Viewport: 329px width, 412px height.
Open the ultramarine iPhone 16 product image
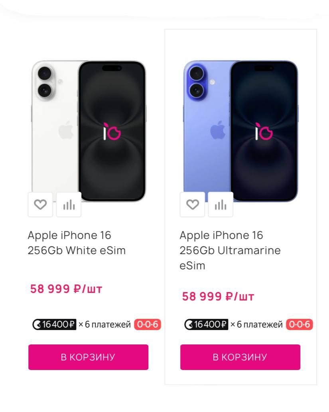pos(240,131)
